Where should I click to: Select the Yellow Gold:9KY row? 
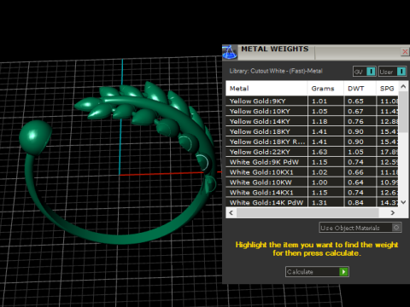[x=312, y=101]
